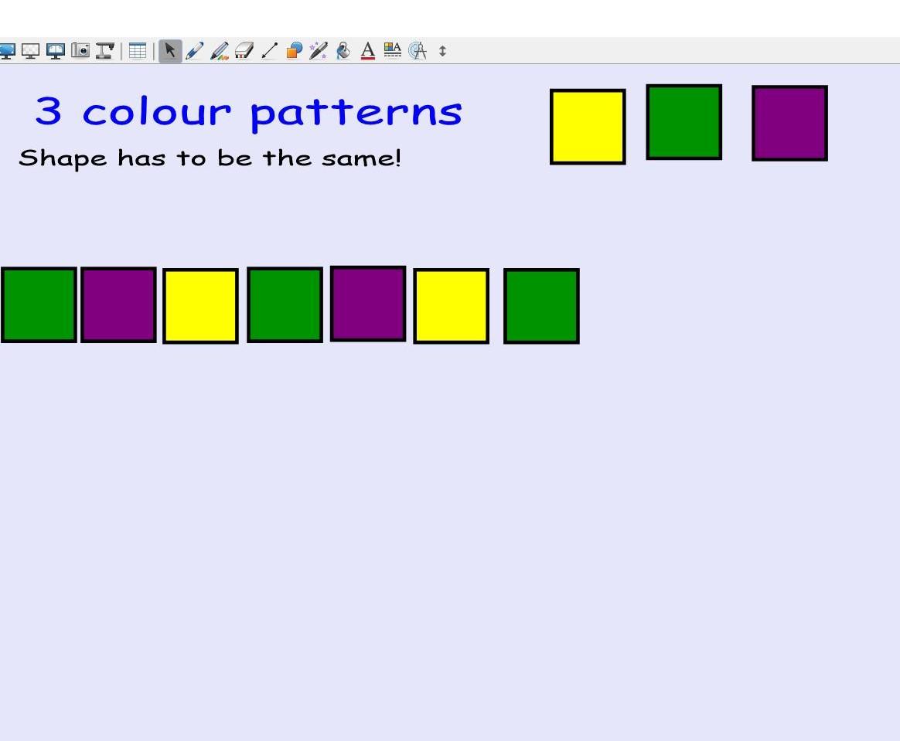
Task: Open Measurement Tools compass icon
Action: [418, 51]
